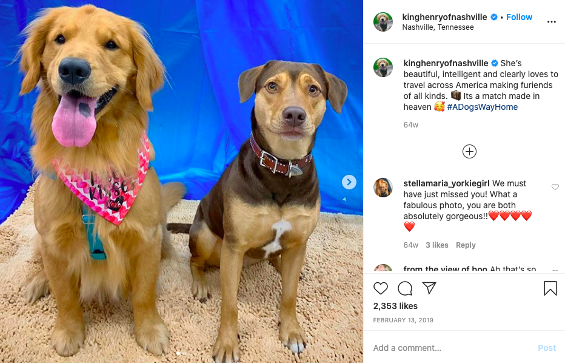Open header profile picture of kinghenryofnashville
This screenshot has width=565, height=363.
(x=383, y=22)
